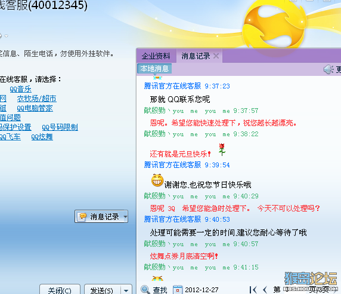Switch to the 企业资料 tab
This screenshot has width=341, height=294.
156,56
